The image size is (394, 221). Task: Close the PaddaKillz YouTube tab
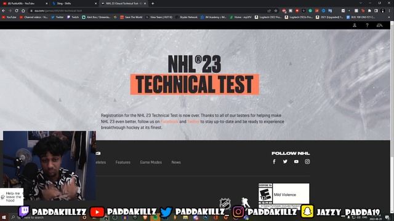tap(47, 4)
